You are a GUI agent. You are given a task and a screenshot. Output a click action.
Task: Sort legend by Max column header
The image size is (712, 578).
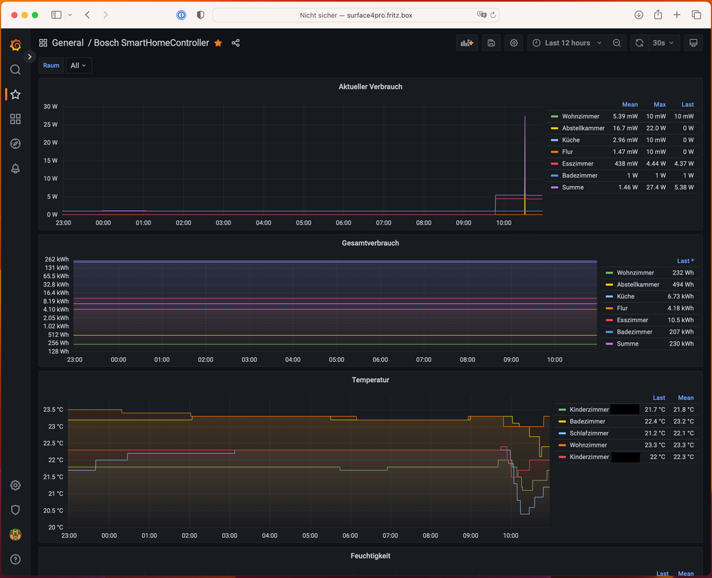(659, 105)
